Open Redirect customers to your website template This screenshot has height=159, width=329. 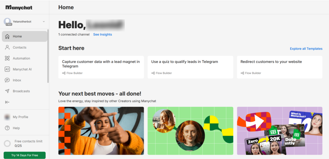coord(280,67)
